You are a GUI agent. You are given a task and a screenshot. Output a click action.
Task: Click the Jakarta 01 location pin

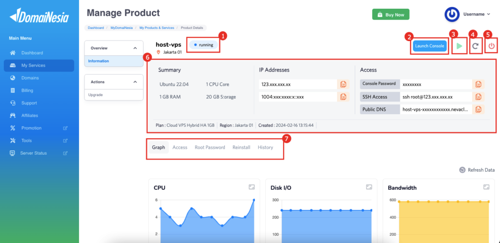coord(158,52)
